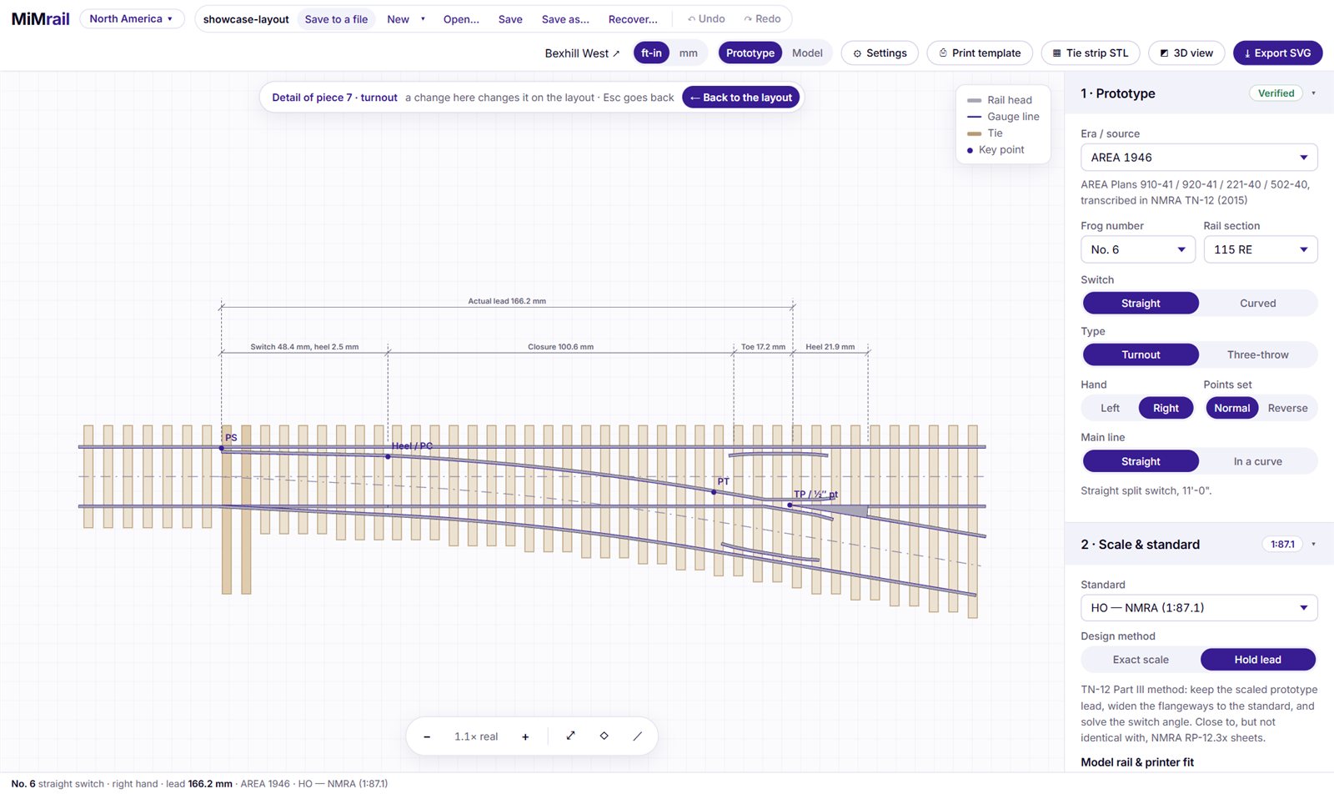Image resolution: width=1334 pixels, height=794 pixels.
Task: Set main line to In a curve
Action: point(1257,462)
